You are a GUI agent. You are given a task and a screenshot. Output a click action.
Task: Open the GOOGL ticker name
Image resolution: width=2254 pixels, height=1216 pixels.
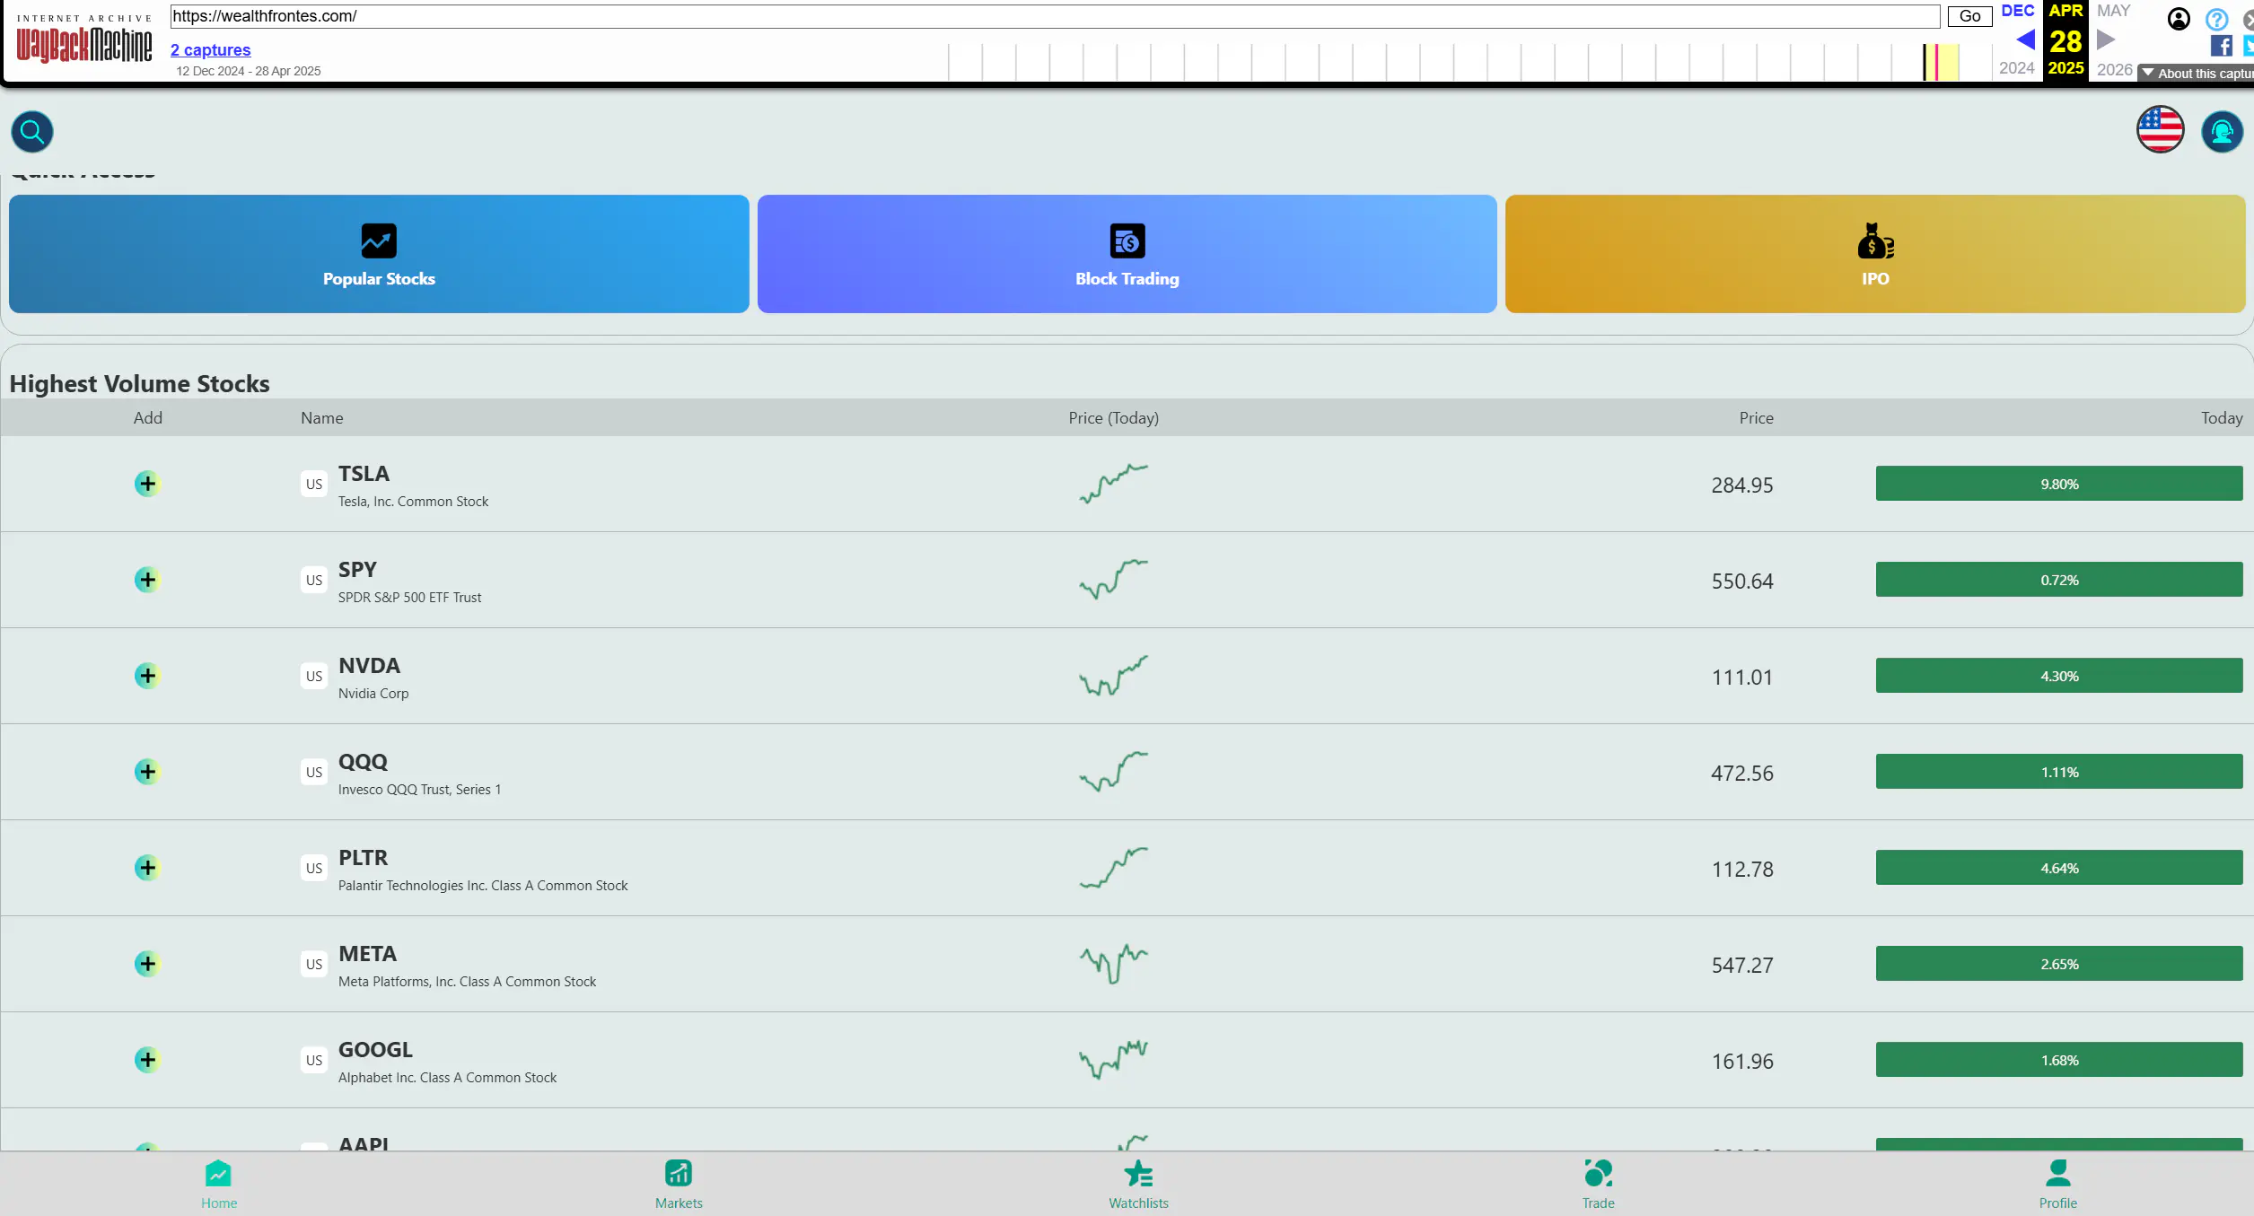pos(375,1050)
